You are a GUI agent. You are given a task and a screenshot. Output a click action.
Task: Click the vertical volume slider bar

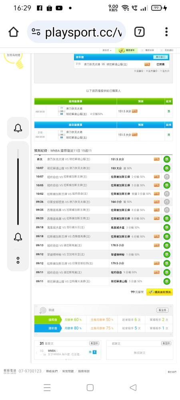[x=18, y=187]
